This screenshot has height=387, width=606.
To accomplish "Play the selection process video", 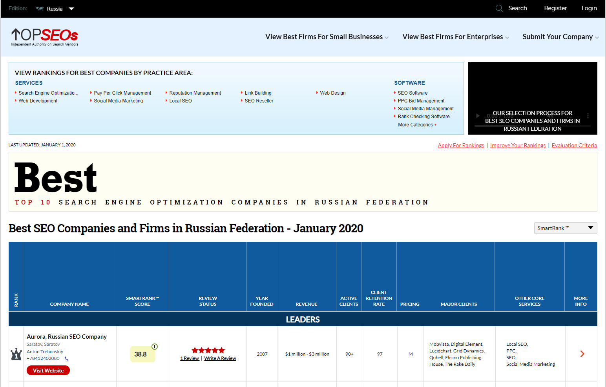I will [478, 116].
